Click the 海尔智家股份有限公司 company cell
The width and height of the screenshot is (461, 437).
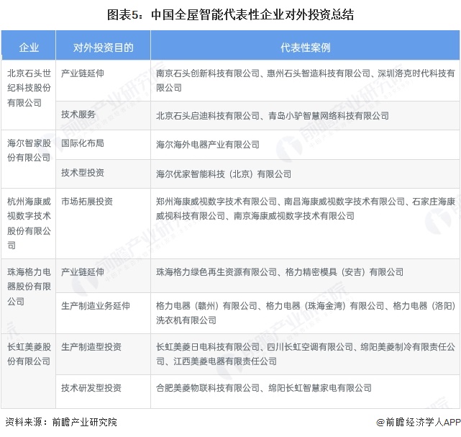(x=29, y=151)
